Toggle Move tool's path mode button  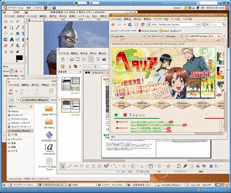tap(21, 71)
